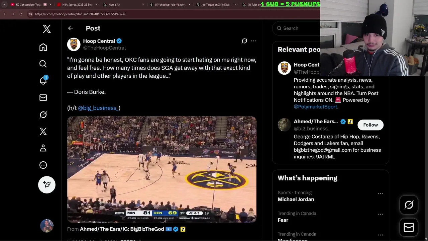
Task: Click Ahmed/The Ears avatar in Relevant people
Action: 284,125
